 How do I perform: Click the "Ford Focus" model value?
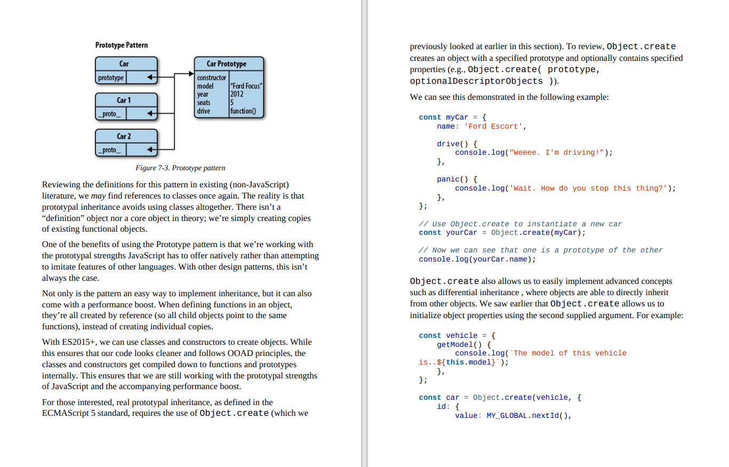246,86
